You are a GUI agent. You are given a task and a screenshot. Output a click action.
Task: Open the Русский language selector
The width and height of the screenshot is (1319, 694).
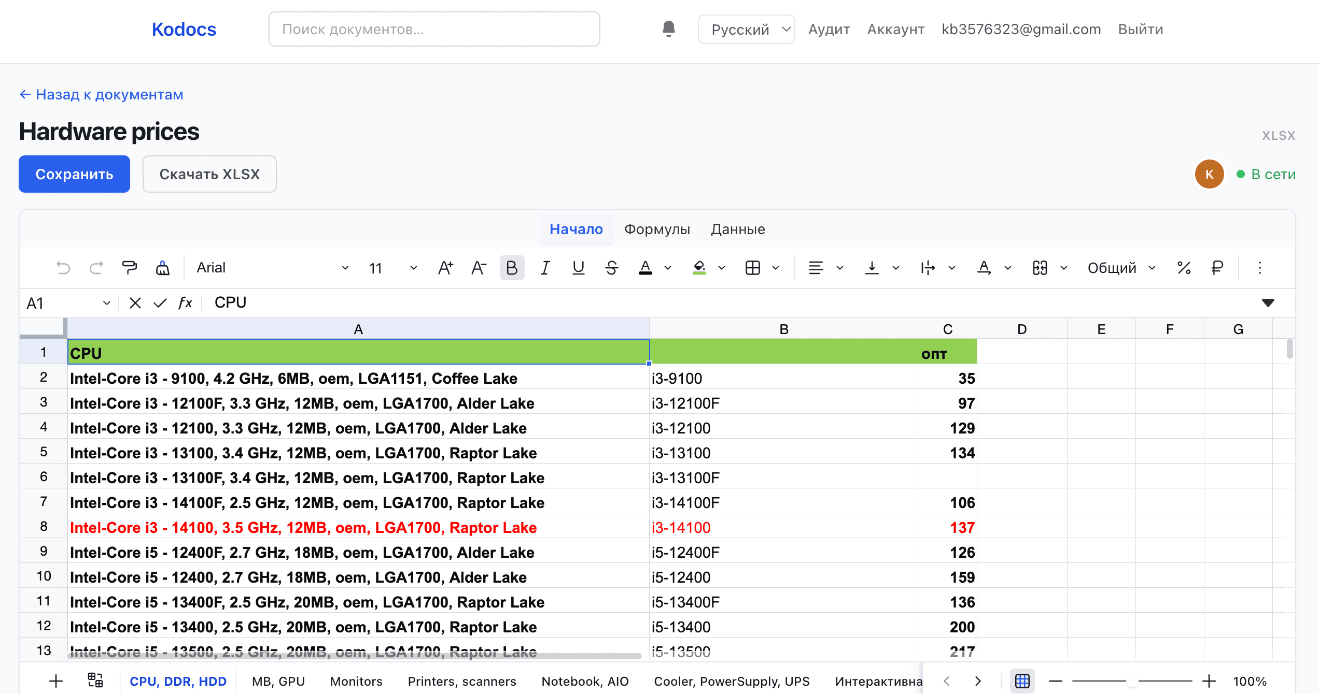746,29
